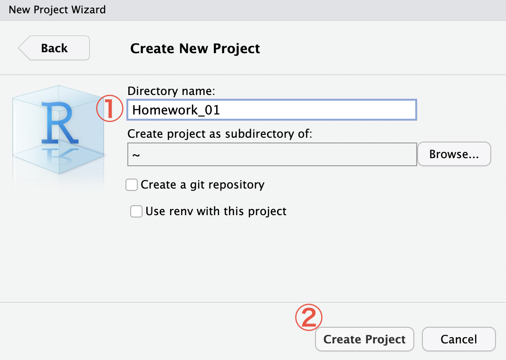Open the Browse... folder chooser
506x360 pixels.
(x=454, y=154)
